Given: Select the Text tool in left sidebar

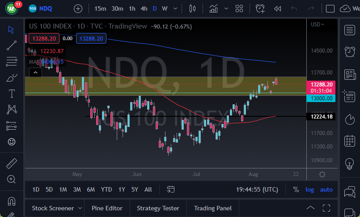Looking at the screenshot, I should 12,93.
